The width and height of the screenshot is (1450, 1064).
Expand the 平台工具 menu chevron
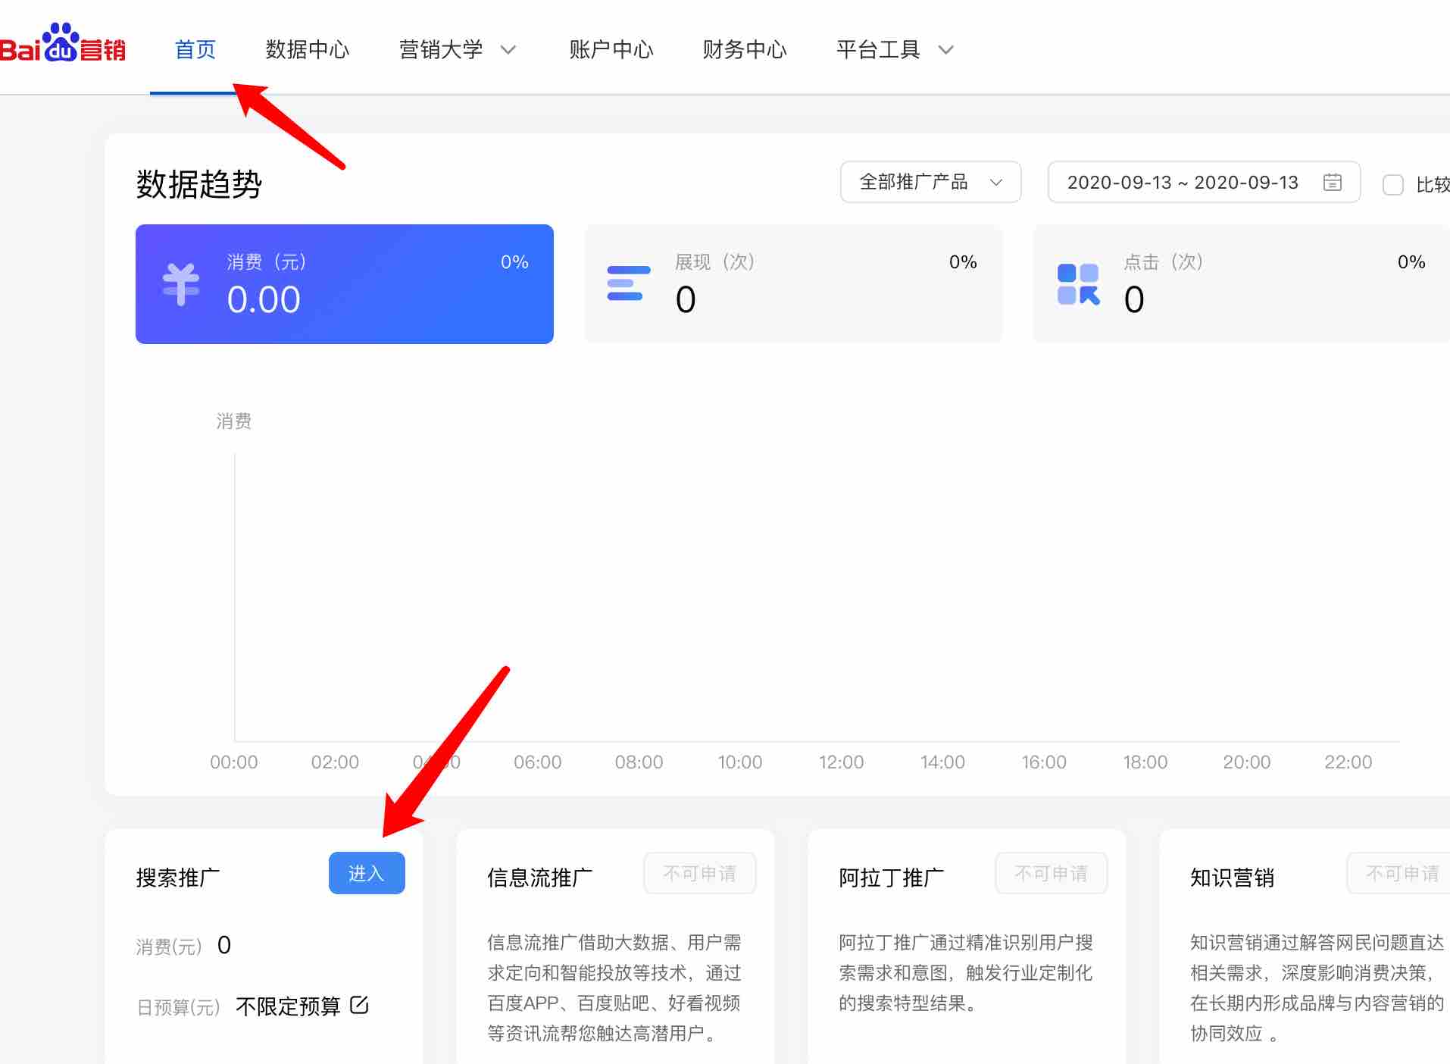click(x=945, y=50)
